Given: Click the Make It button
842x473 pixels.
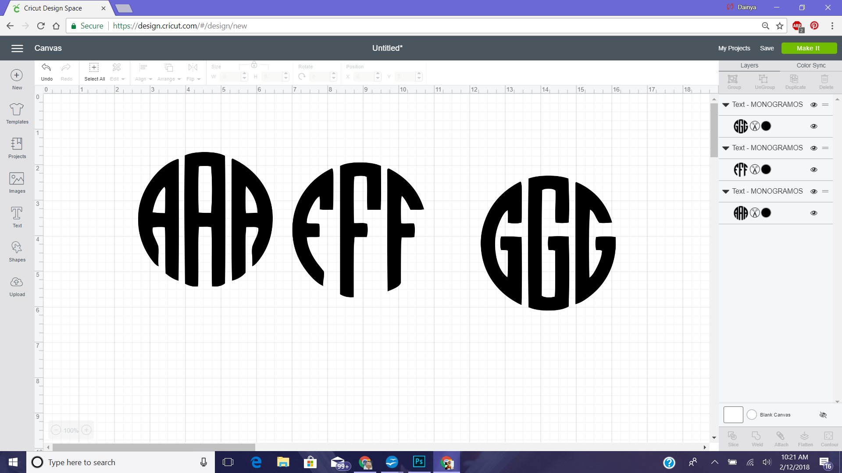Looking at the screenshot, I should click(x=809, y=48).
